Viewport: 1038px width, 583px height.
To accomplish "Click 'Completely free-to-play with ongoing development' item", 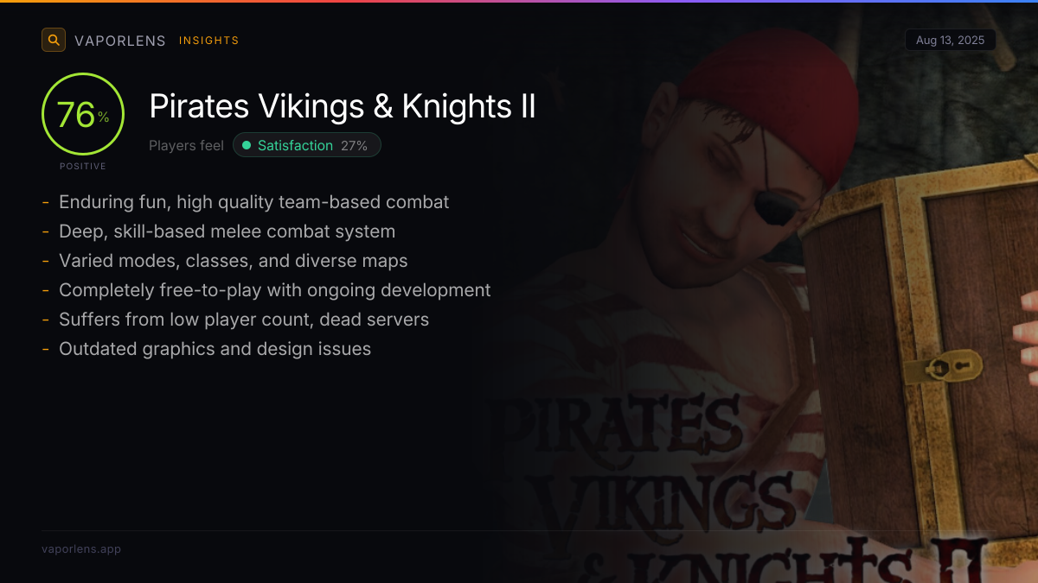I will [274, 290].
